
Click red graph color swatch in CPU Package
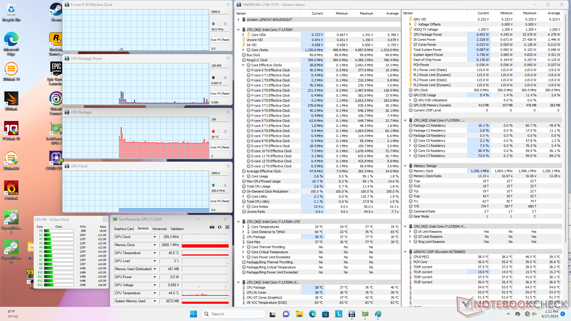[213, 131]
